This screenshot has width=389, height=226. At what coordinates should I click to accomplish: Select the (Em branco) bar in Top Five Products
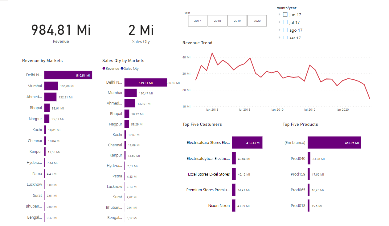(x=334, y=142)
